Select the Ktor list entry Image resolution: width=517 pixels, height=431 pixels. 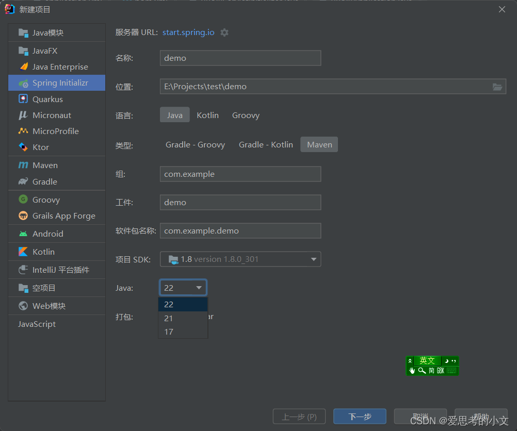pos(57,147)
